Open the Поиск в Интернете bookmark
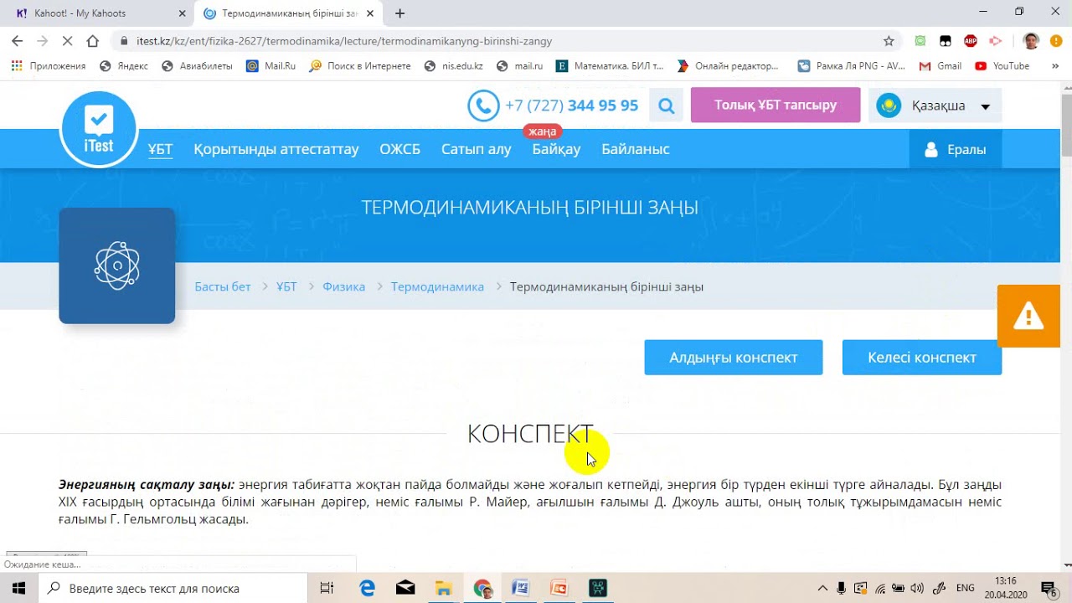 pos(360,66)
